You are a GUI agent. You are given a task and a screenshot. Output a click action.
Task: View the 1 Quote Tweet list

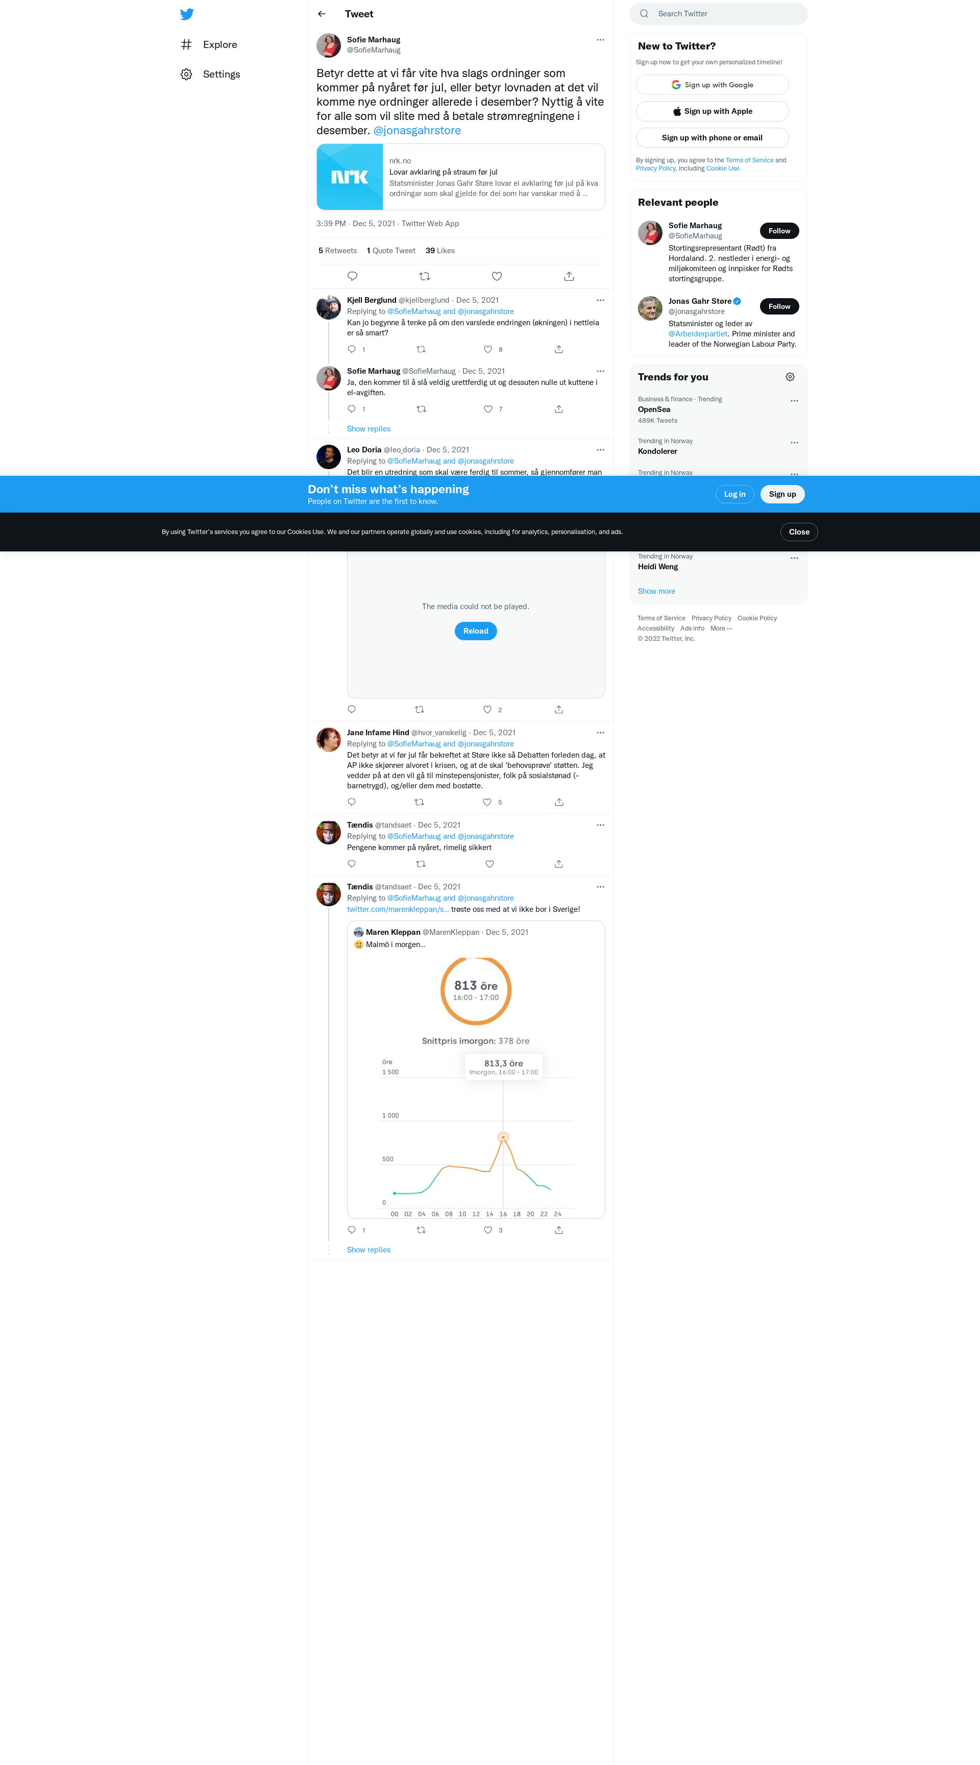(391, 251)
